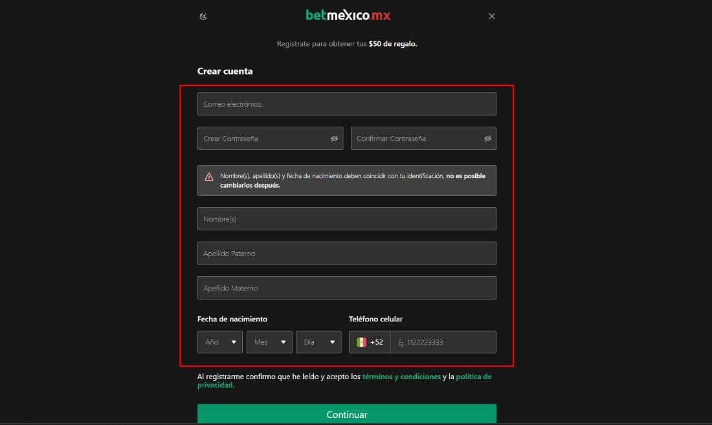Focus the Crear Contraseña field
This screenshot has height=425, width=712.
point(270,138)
